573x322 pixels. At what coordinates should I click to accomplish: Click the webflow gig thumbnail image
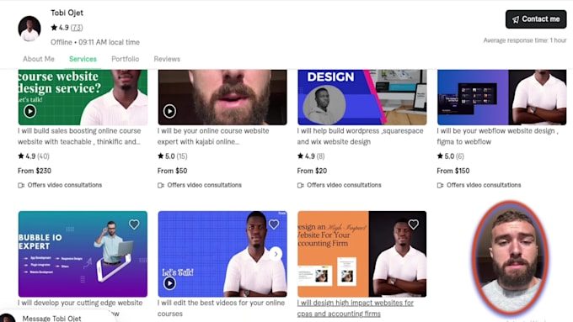point(501,97)
